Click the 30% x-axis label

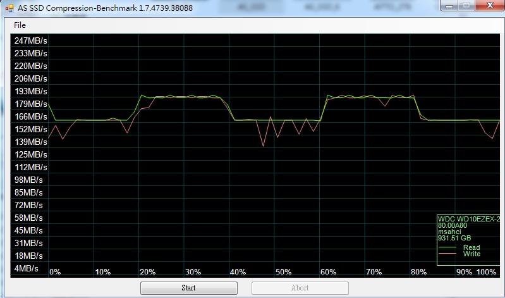coord(193,272)
